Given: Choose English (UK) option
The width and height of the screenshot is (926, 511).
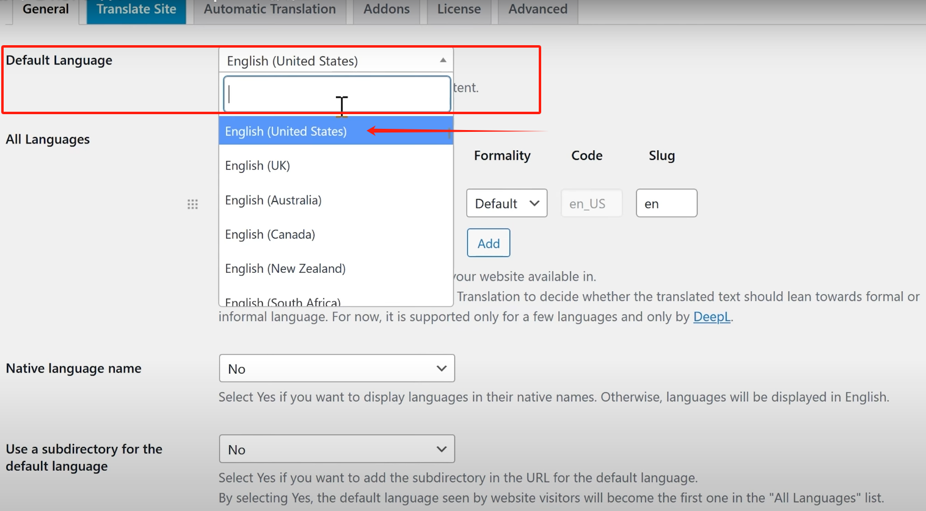Looking at the screenshot, I should click(x=257, y=165).
